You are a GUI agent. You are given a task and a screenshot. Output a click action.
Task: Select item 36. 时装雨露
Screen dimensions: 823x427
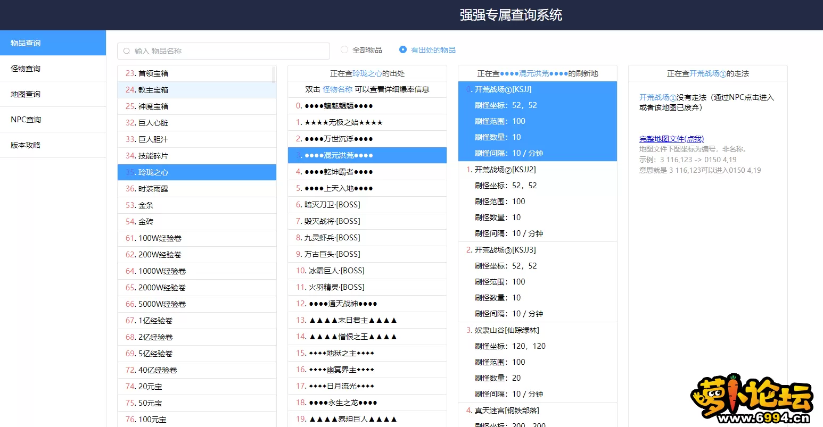point(197,189)
